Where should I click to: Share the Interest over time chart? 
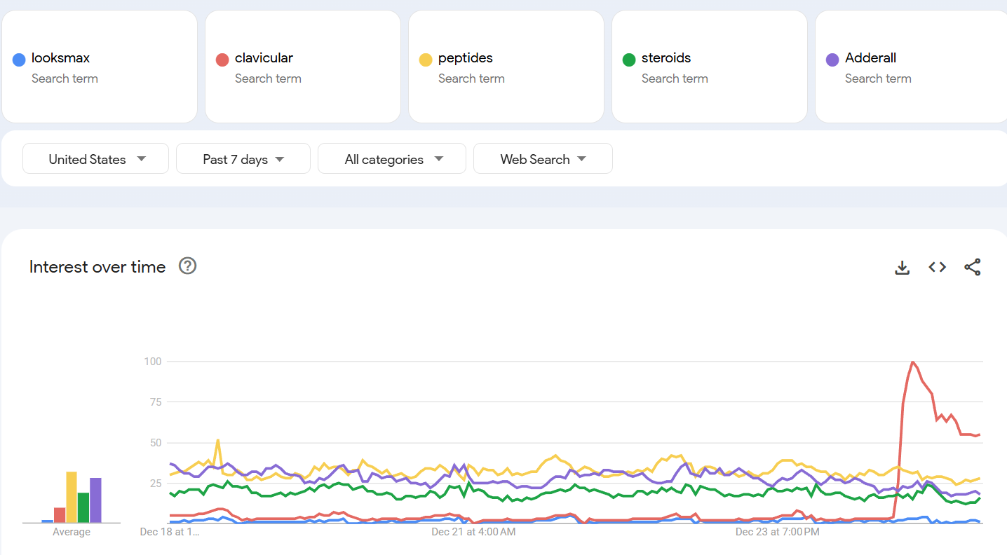tap(972, 267)
